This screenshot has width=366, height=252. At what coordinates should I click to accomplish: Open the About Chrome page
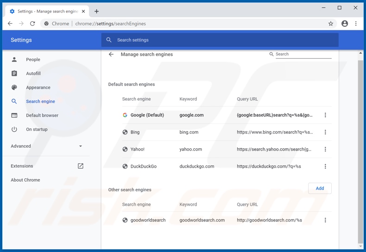pos(25,180)
